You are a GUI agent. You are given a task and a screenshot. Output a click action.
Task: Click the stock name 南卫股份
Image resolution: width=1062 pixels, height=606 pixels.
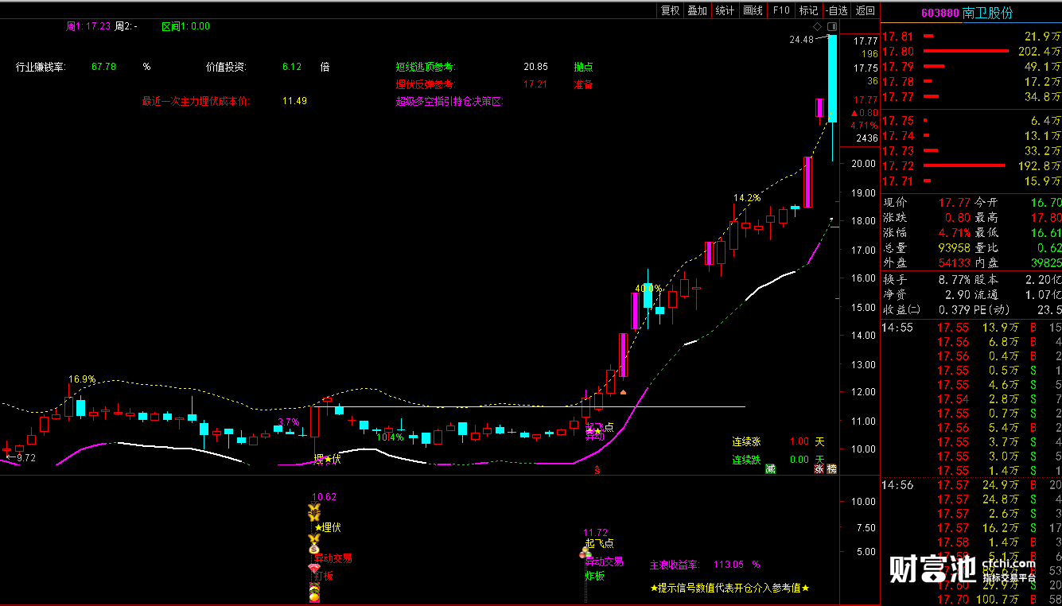click(987, 14)
